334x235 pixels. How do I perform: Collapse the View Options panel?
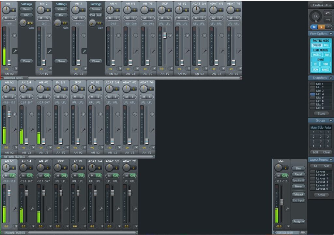tap(331, 34)
